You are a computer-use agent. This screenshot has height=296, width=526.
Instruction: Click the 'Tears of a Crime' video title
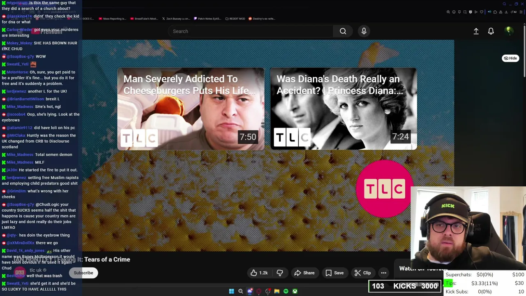coord(107,259)
